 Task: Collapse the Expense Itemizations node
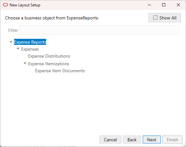pyautogui.click(x=25, y=63)
